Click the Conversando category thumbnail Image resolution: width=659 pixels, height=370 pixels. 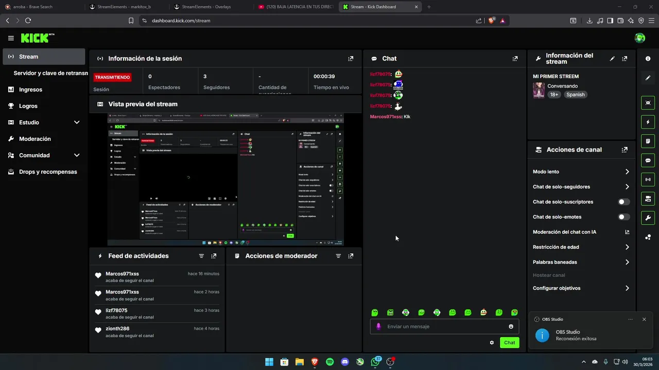point(539,90)
